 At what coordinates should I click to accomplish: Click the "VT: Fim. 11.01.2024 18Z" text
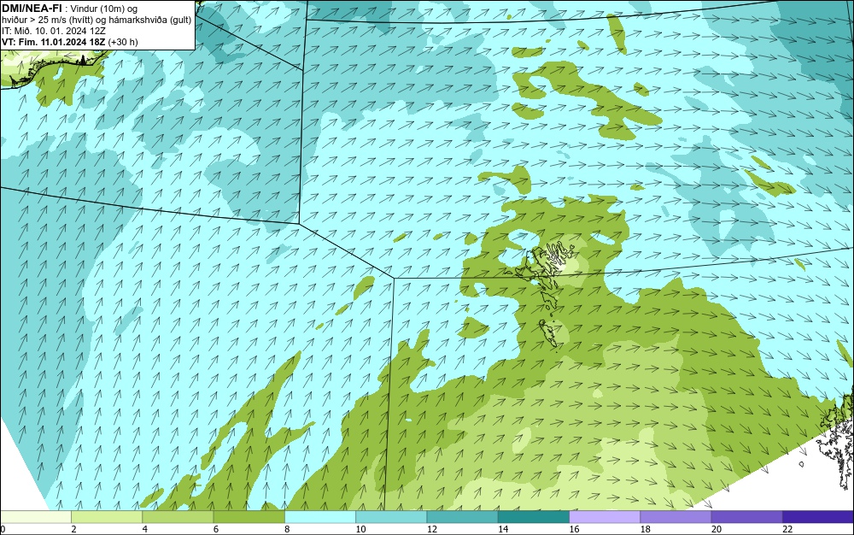pos(54,42)
